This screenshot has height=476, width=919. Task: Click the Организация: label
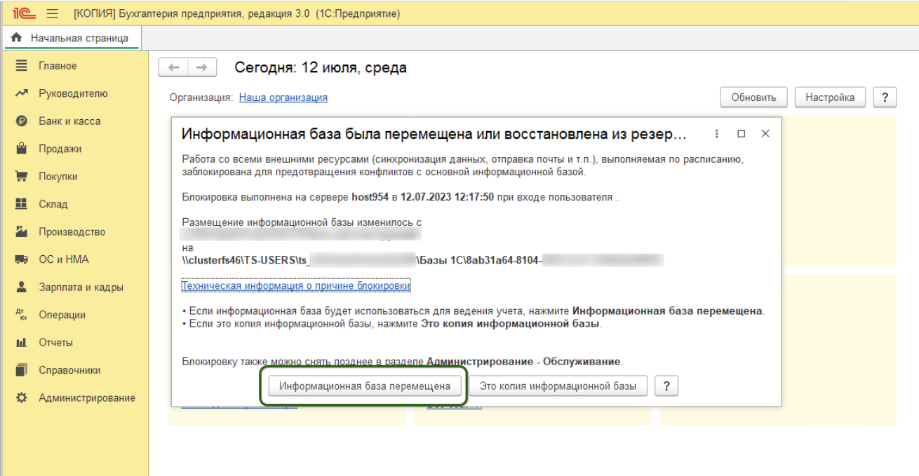201,97
